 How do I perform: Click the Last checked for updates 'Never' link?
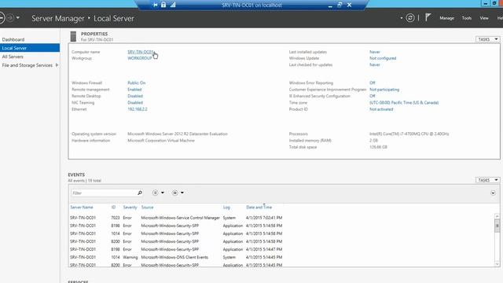tap(375, 64)
